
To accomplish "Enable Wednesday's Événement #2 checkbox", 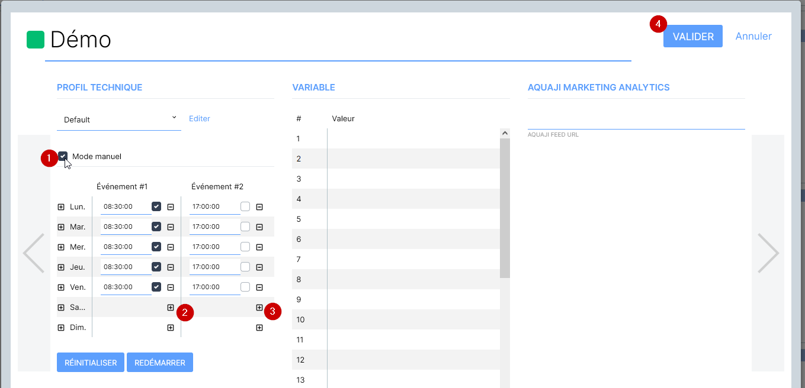I will click(245, 247).
